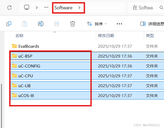Screen dimensions: 164x128
Task: Click the refresh icon in address bar
Action: pos(9,8)
